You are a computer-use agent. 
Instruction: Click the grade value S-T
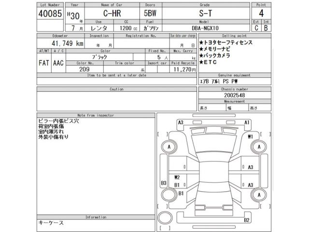click(205, 14)
